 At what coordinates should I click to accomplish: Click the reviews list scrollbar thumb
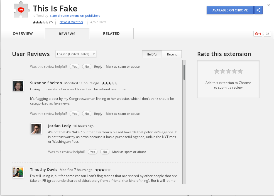coord(184,72)
